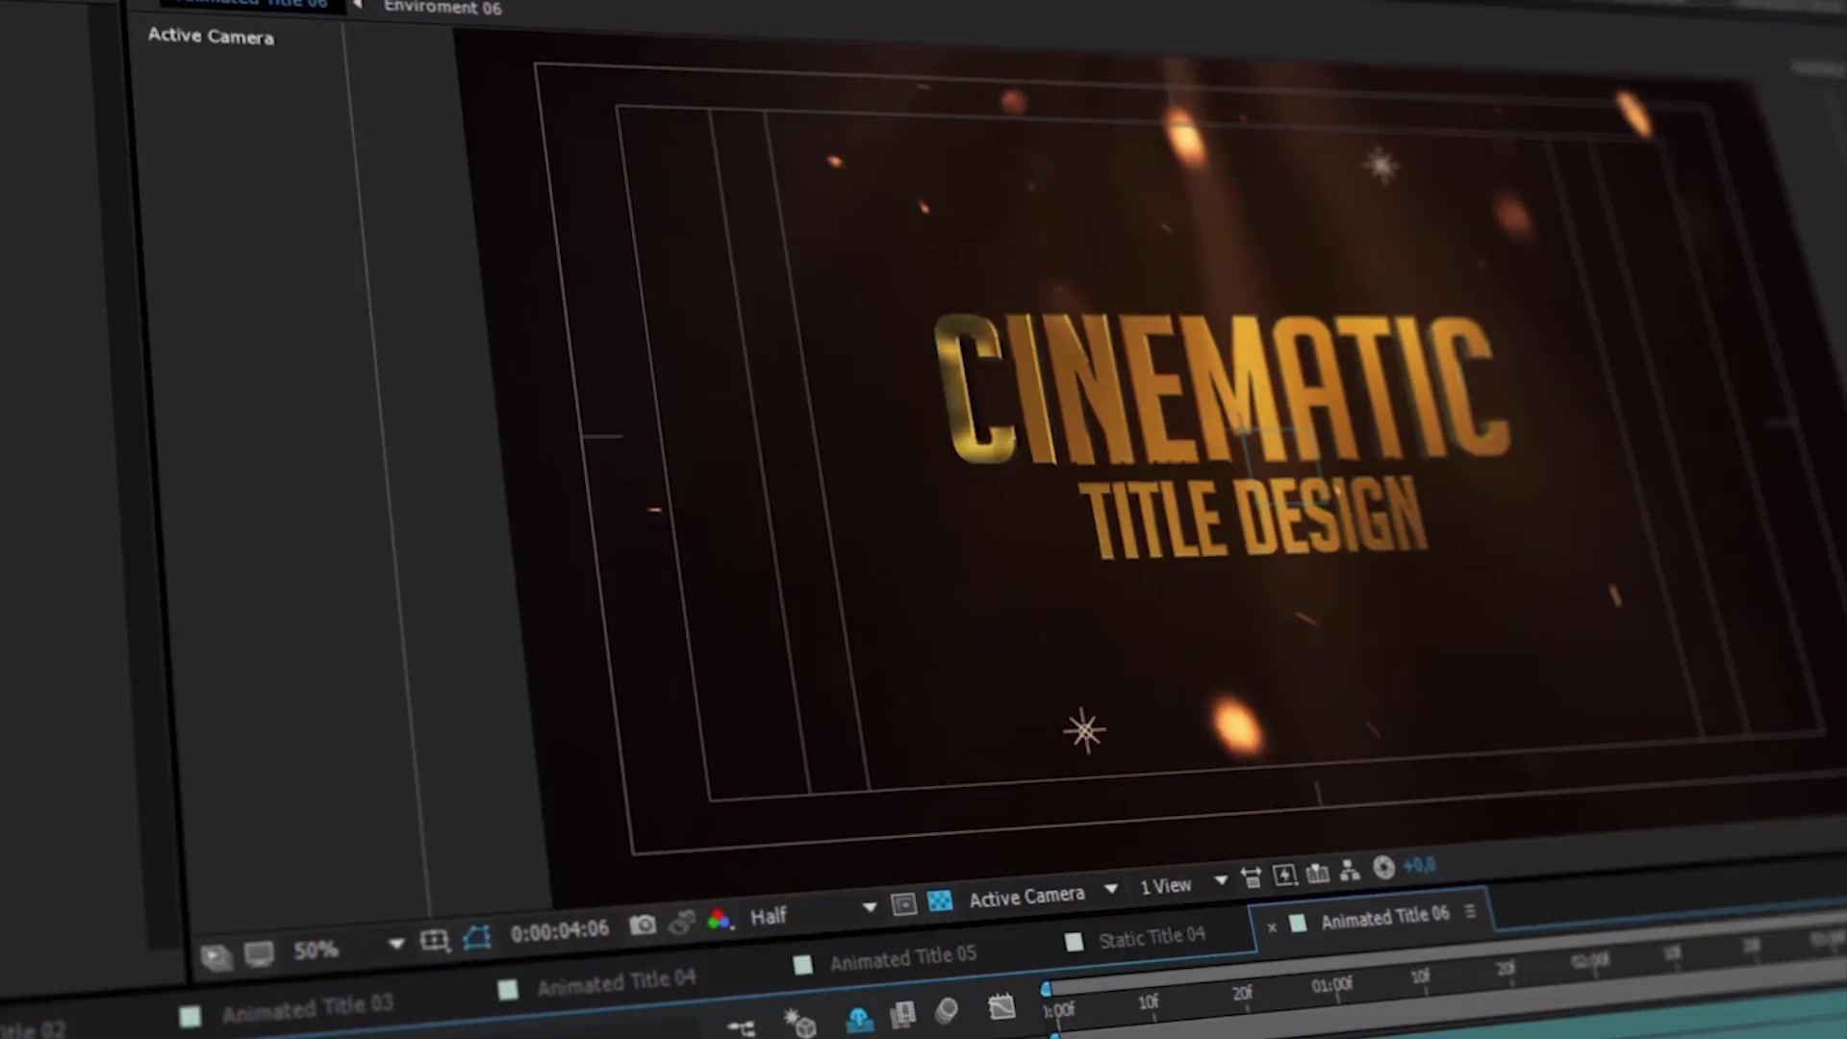Toggle mask and shape path visibility
The height and width of the screenshot is (1039, 1847).
[477, 936]
